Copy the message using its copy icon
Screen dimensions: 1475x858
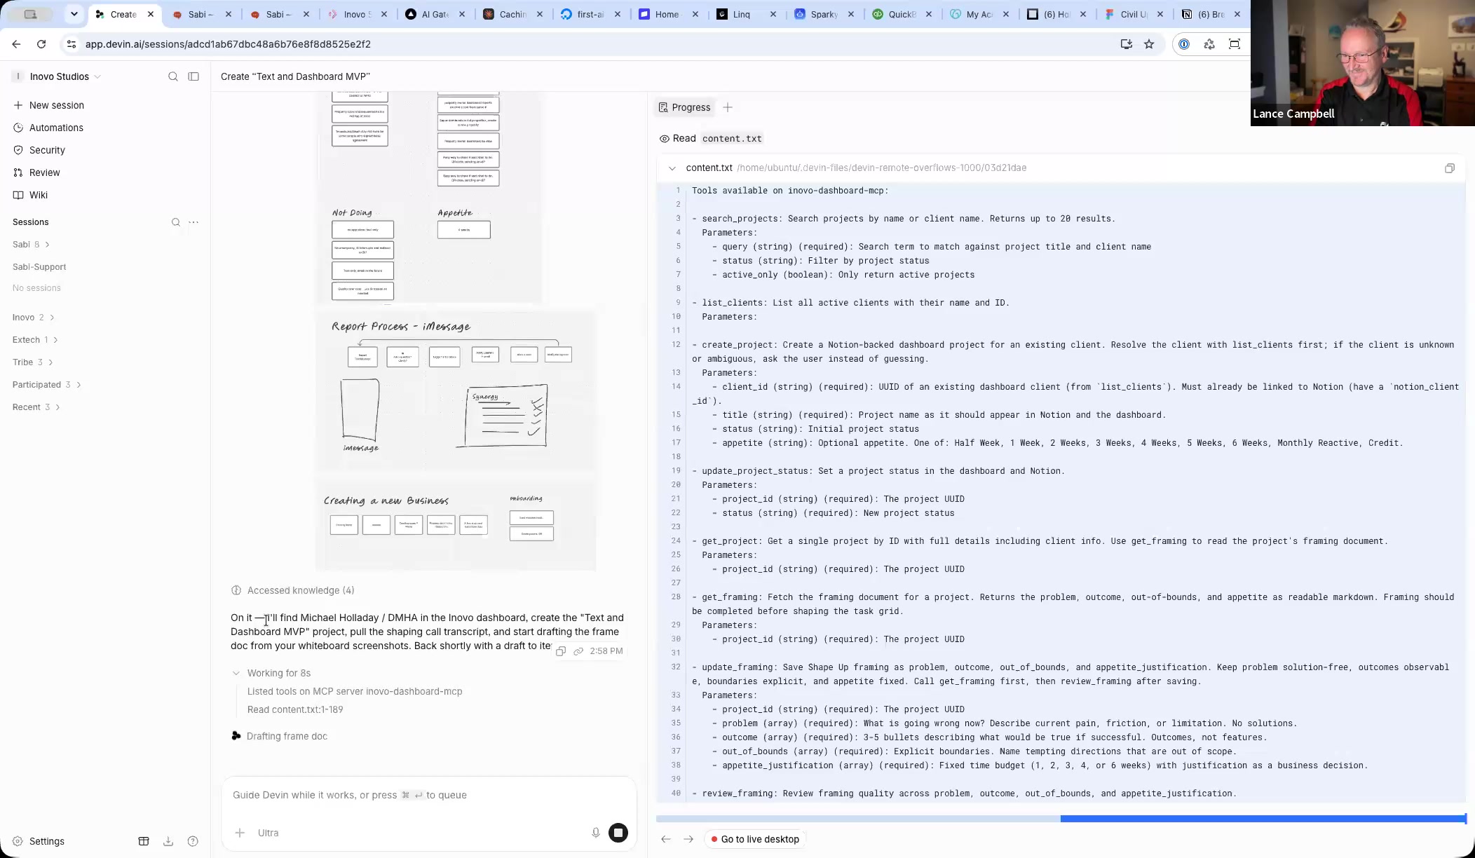pyautogui.click(x=561, y=651)
